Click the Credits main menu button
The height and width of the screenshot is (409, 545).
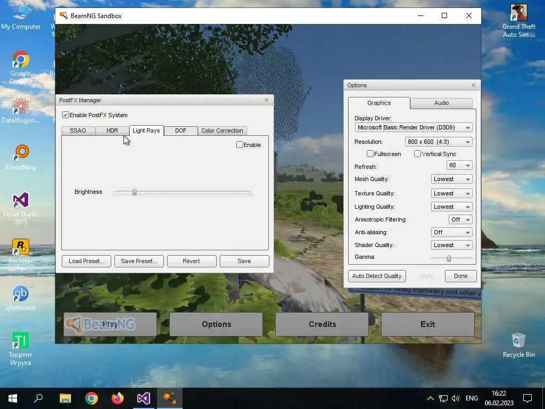point(322,324)
